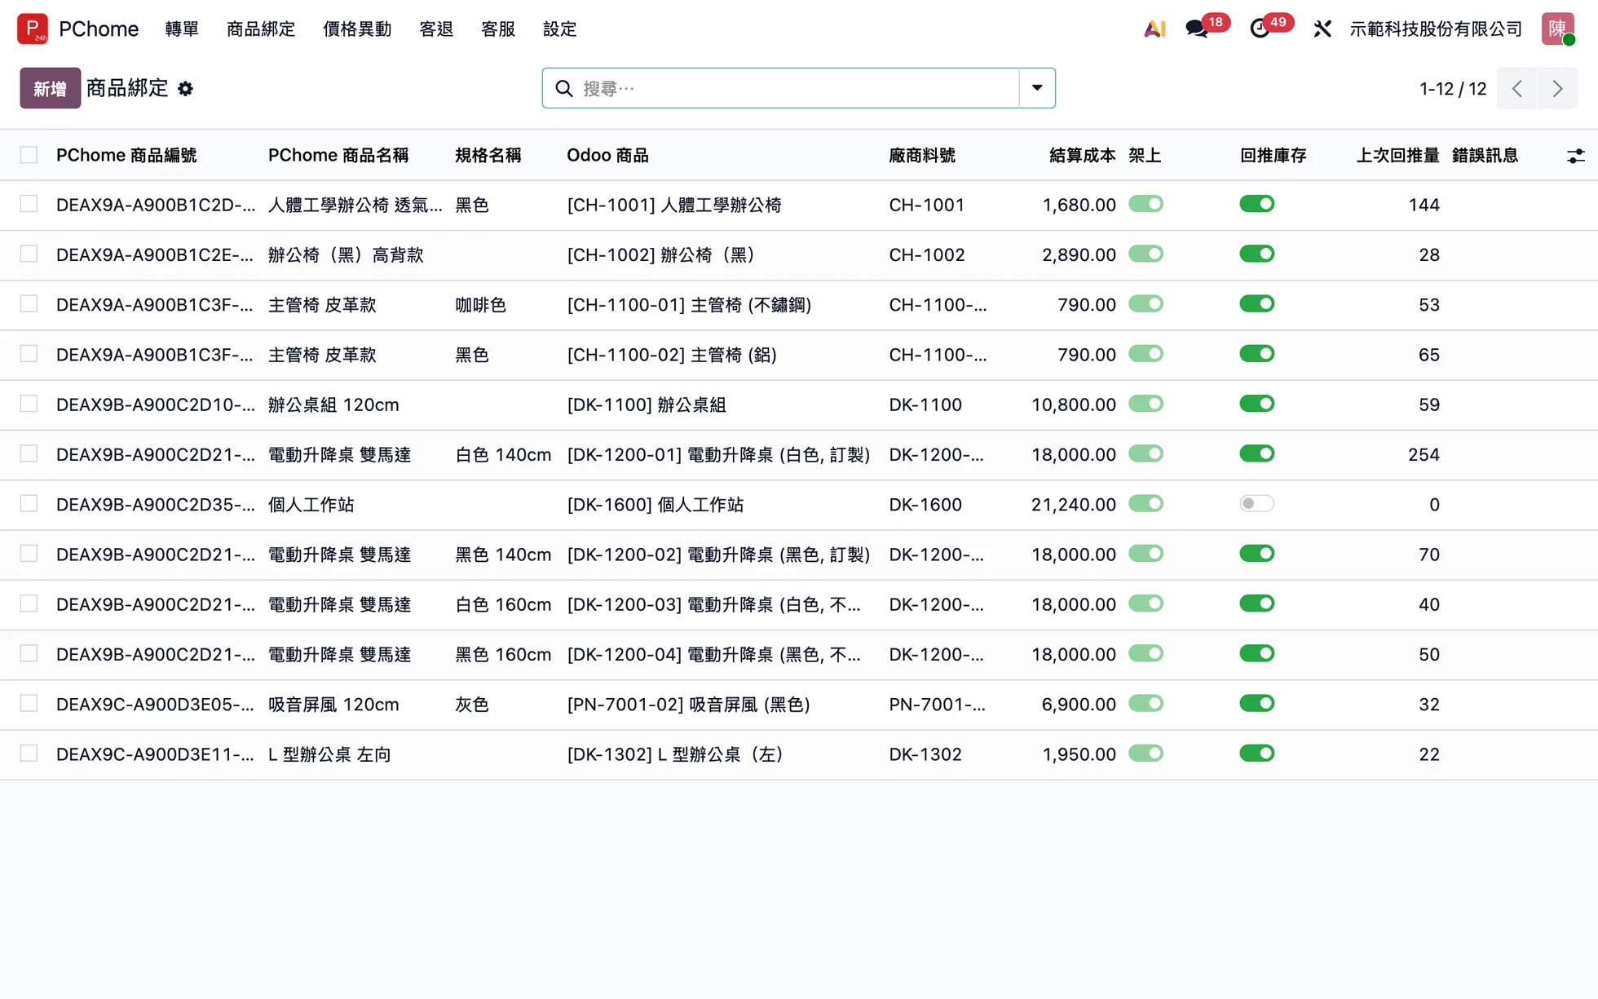The width and height of the screenshot is (1598, 999).
Task: Click the 21,240.00 cost cell
Action: coord(1073,505)
